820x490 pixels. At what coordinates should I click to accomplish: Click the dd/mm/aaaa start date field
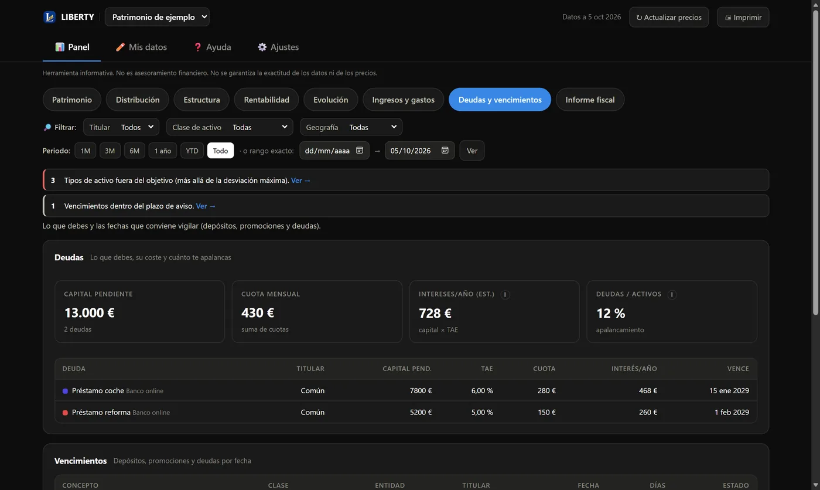[334, 151]
